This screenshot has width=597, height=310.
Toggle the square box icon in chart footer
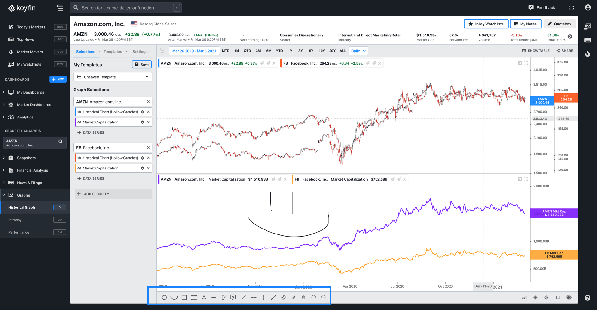pos(558,298)
